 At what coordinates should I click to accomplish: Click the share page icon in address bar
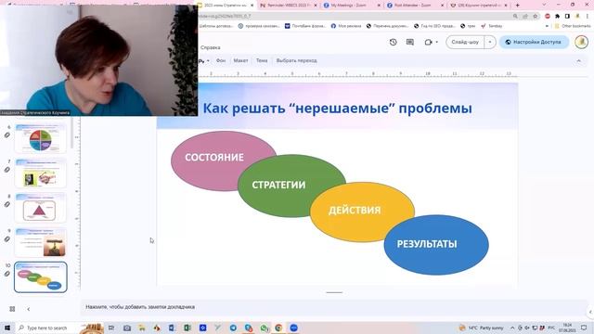pyautogui.click(x=525, y=17)
